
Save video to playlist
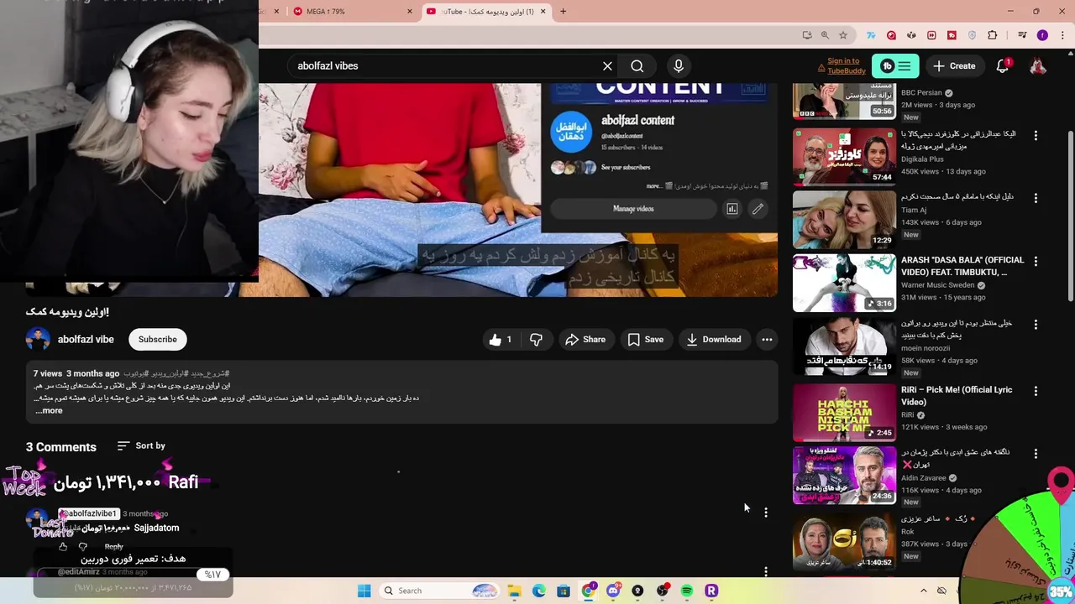(x=646, y=340)
